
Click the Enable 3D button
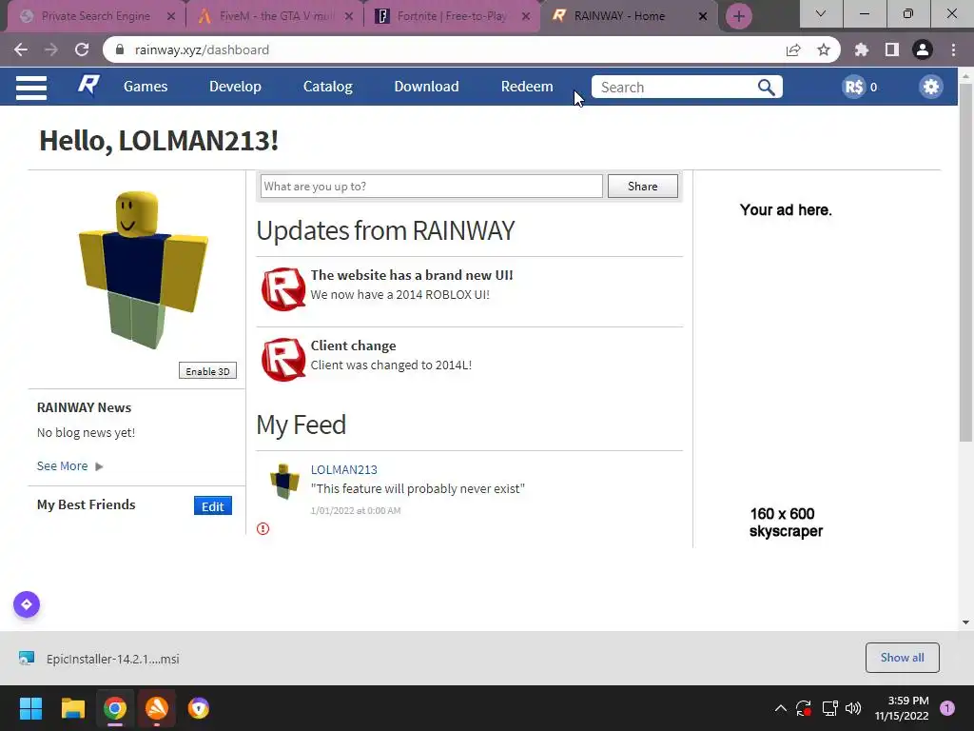point(207,371)
